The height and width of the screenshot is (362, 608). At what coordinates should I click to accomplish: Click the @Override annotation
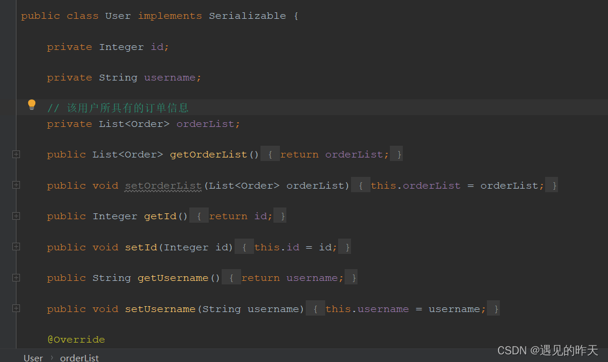tap(76, 340)
